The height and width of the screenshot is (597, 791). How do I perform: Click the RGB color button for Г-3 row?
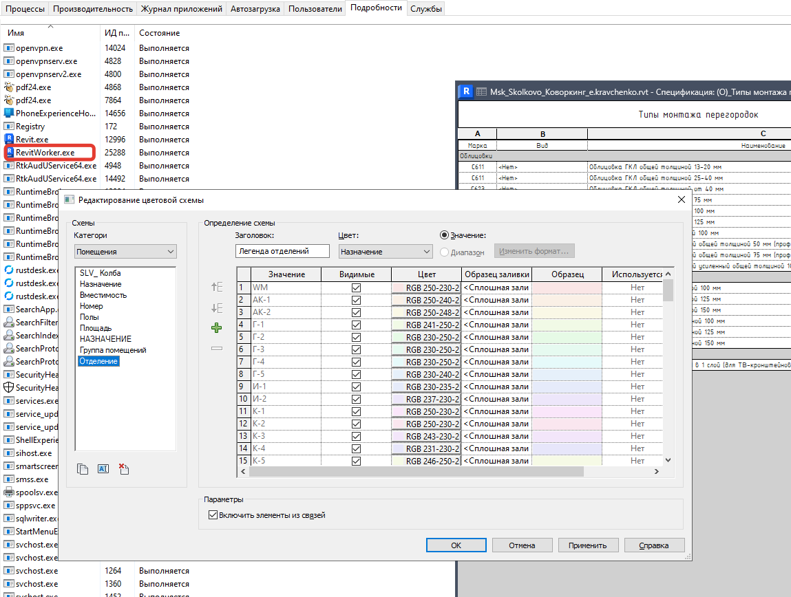tap(426, 349)
